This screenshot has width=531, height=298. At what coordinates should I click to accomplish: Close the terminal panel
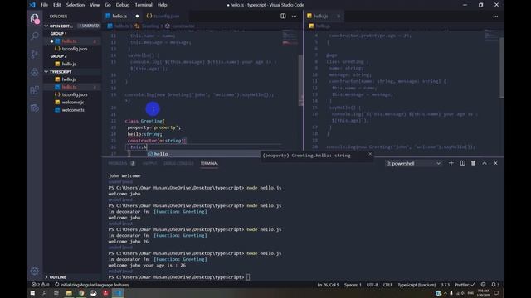pyautogui.click(x=495, y=163)
